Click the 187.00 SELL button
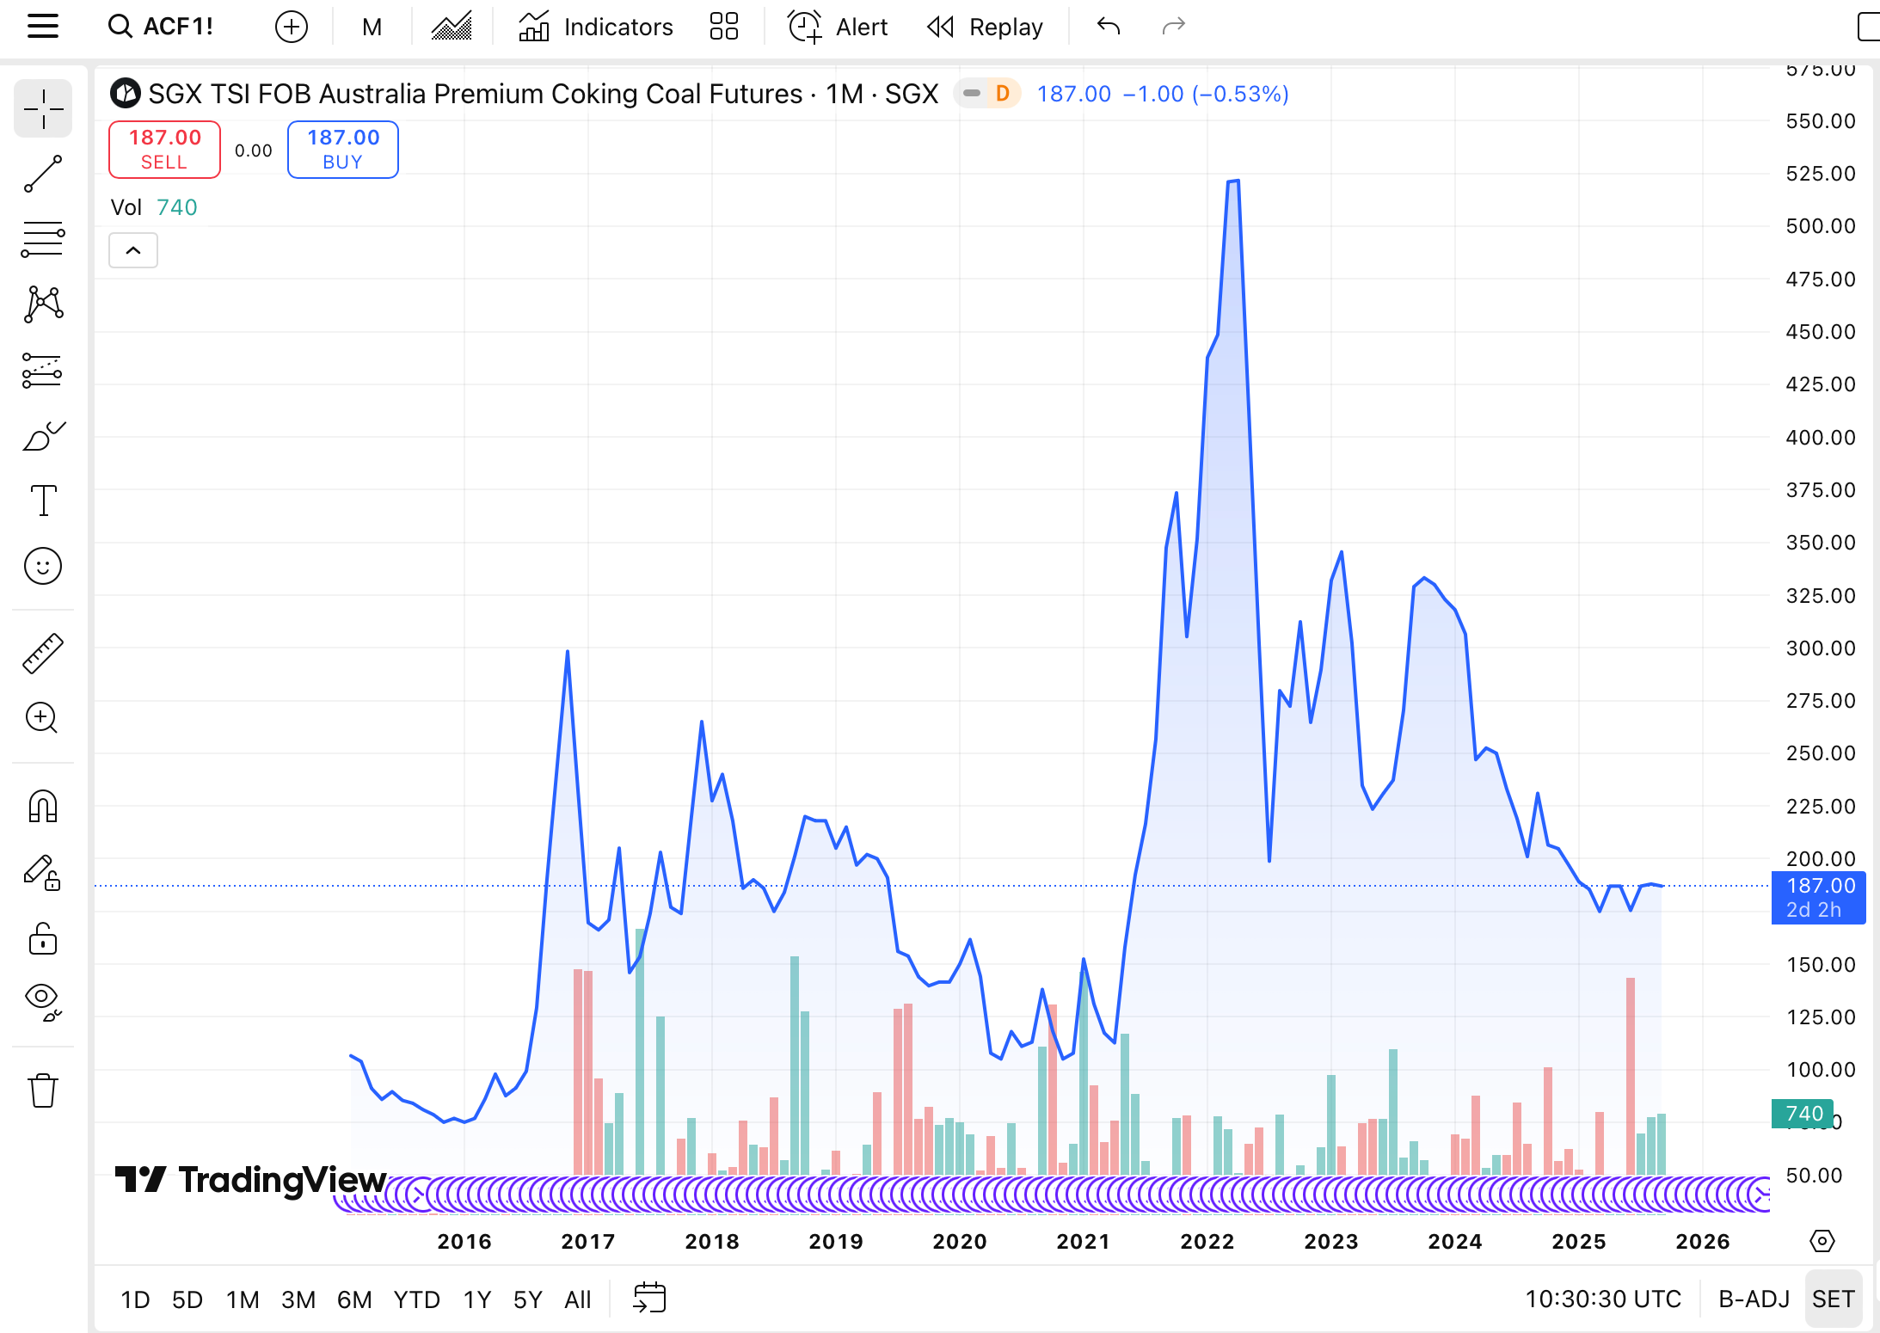The height and width of the screenshot is (1333, 1880). pos(164,150)
